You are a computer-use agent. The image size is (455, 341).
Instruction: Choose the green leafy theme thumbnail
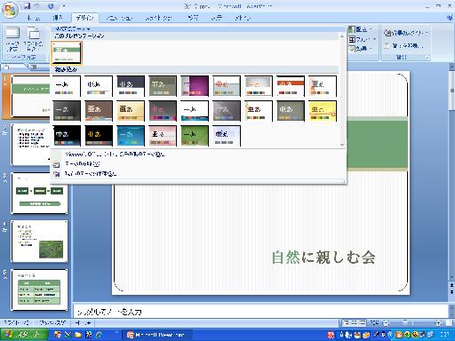195,136
